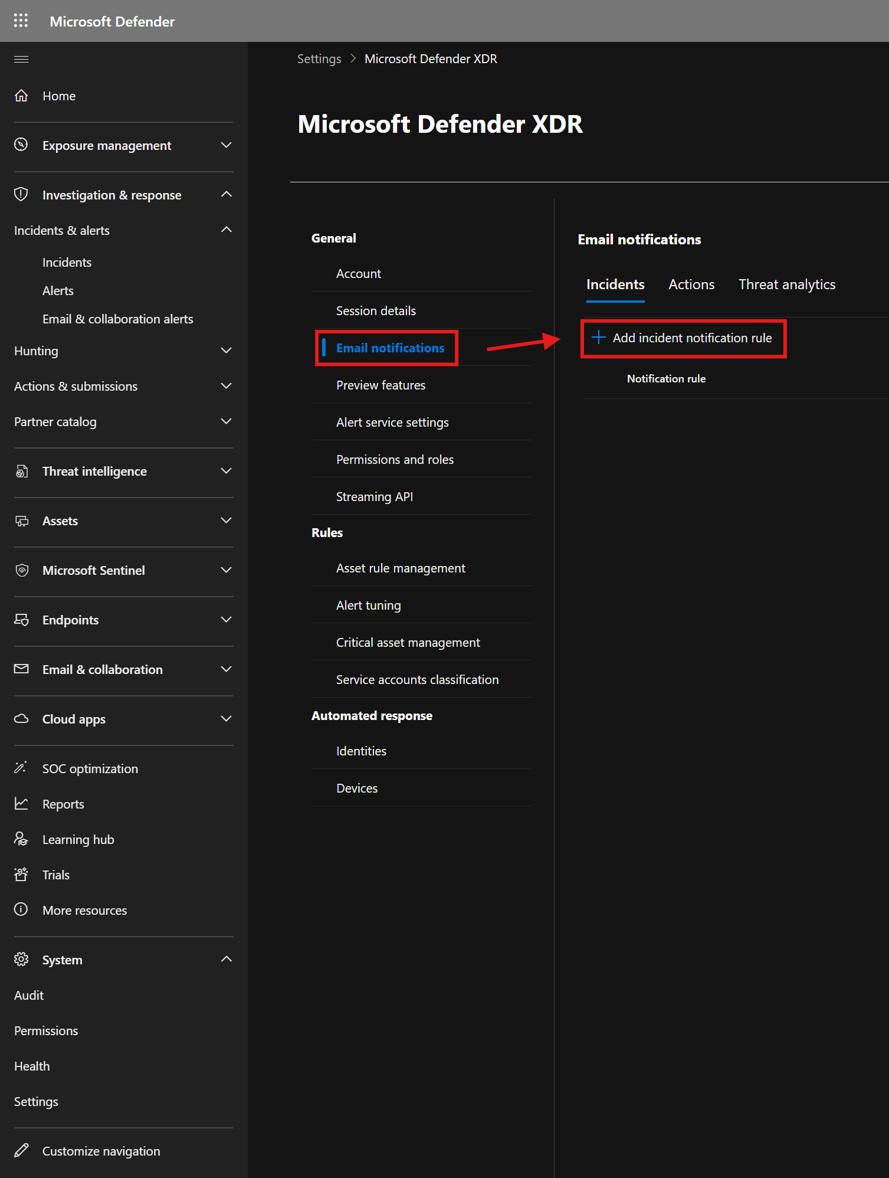
Task: Click the Trials gift icon
Action: 21,875
